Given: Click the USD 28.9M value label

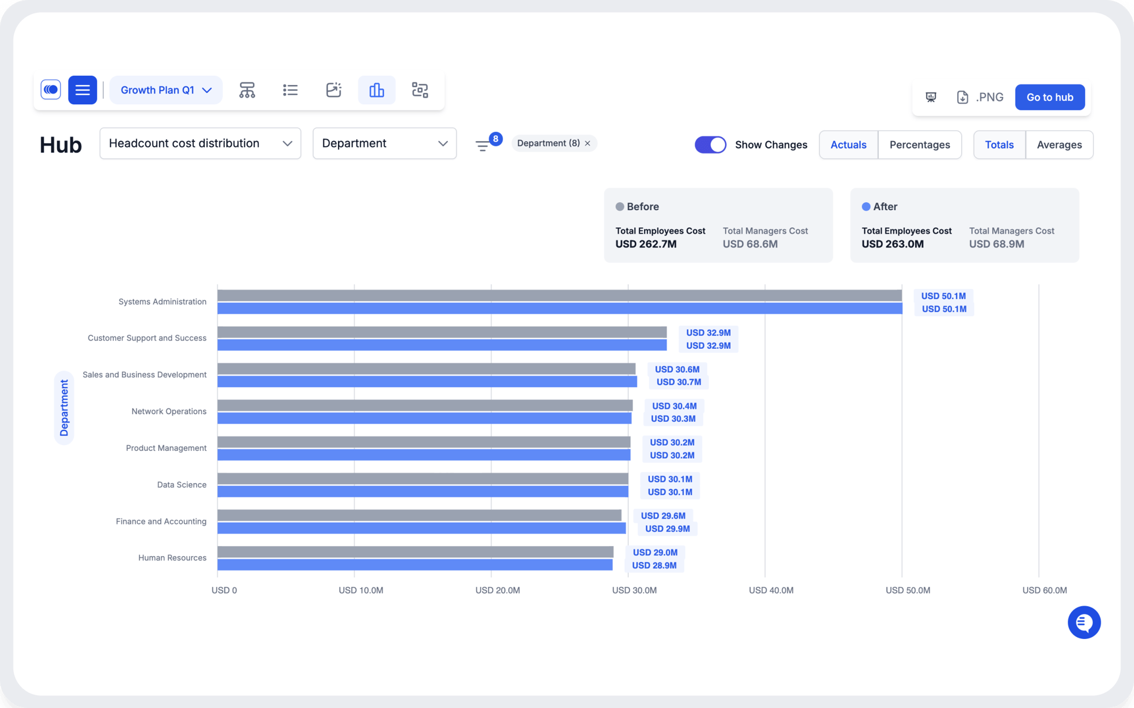Looking at the screenshot, I should (654, 565).
